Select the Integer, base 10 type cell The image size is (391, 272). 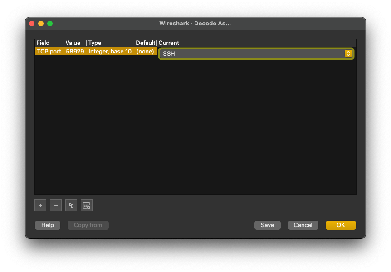(110, 51)
